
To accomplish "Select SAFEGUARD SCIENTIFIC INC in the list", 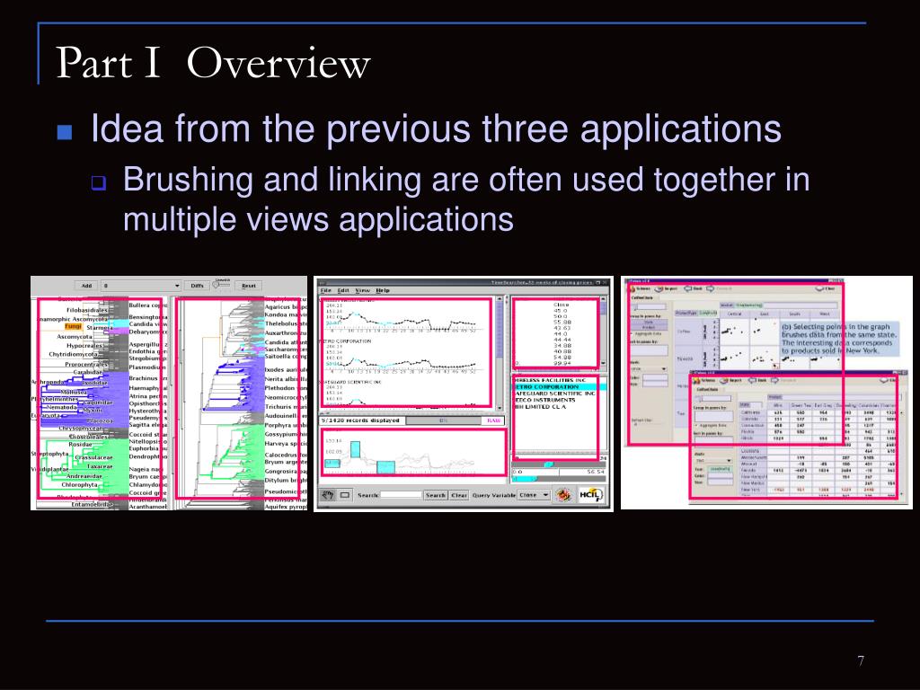I will [554, 394].
